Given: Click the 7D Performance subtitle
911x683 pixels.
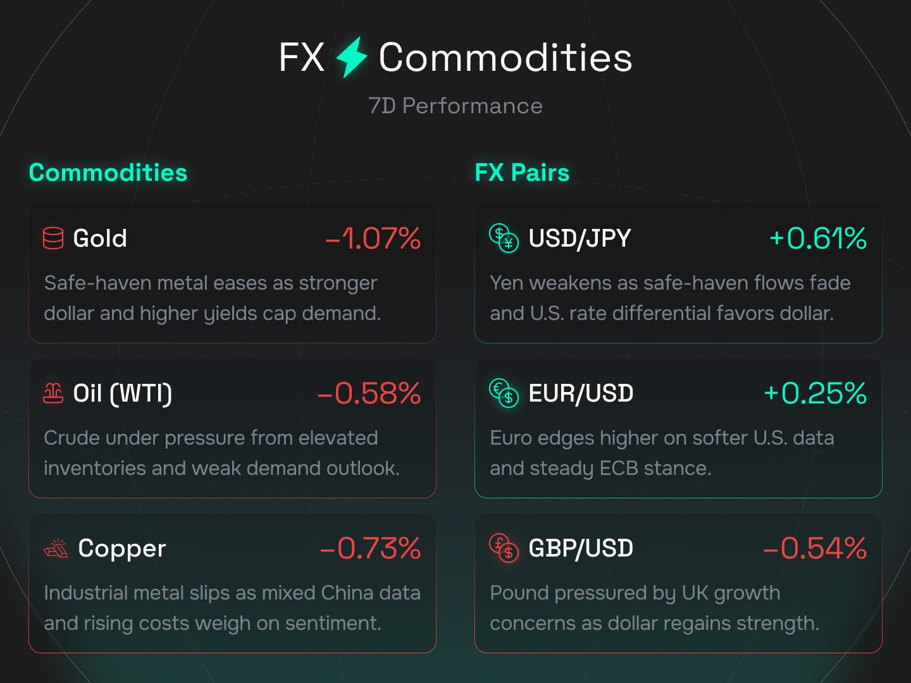Looking at the screenshot, I should click(455, 106).
